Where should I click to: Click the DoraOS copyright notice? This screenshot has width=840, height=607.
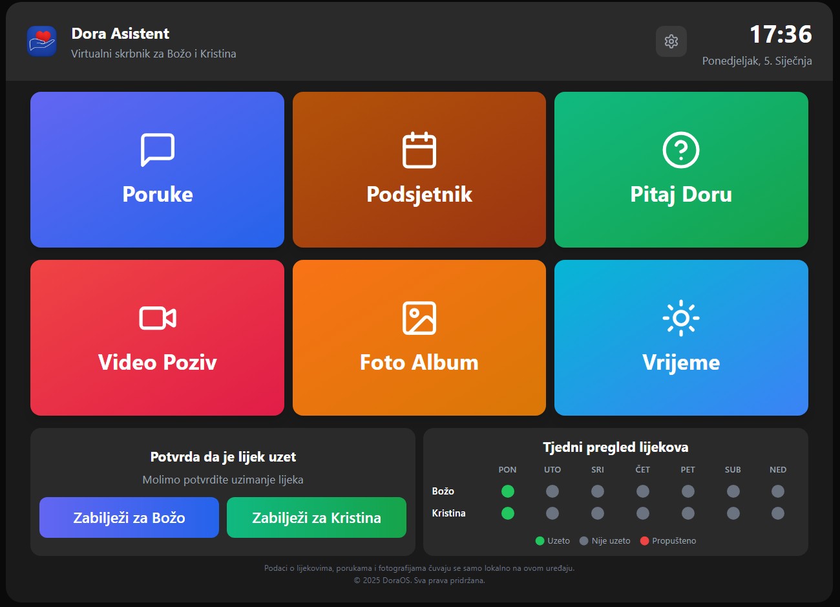pyautogui.click(x=420, y=580)
